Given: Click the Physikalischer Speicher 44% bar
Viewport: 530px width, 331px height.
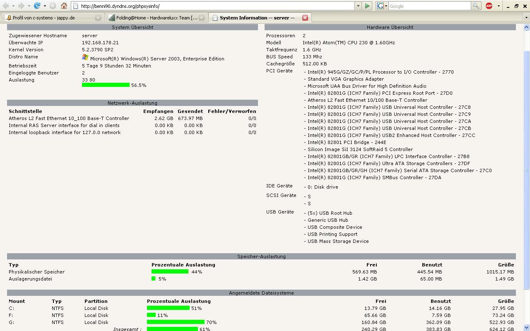Looking at the screenshot, I should click(x=170, y=271).
